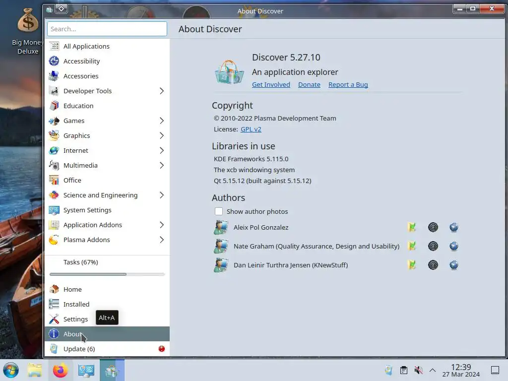Open Nate Graham's KDE profile flag icon
This screenshot has width=508, height=381.
point(412,246)
